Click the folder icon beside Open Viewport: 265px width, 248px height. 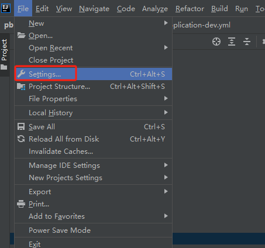click(21, 36)
